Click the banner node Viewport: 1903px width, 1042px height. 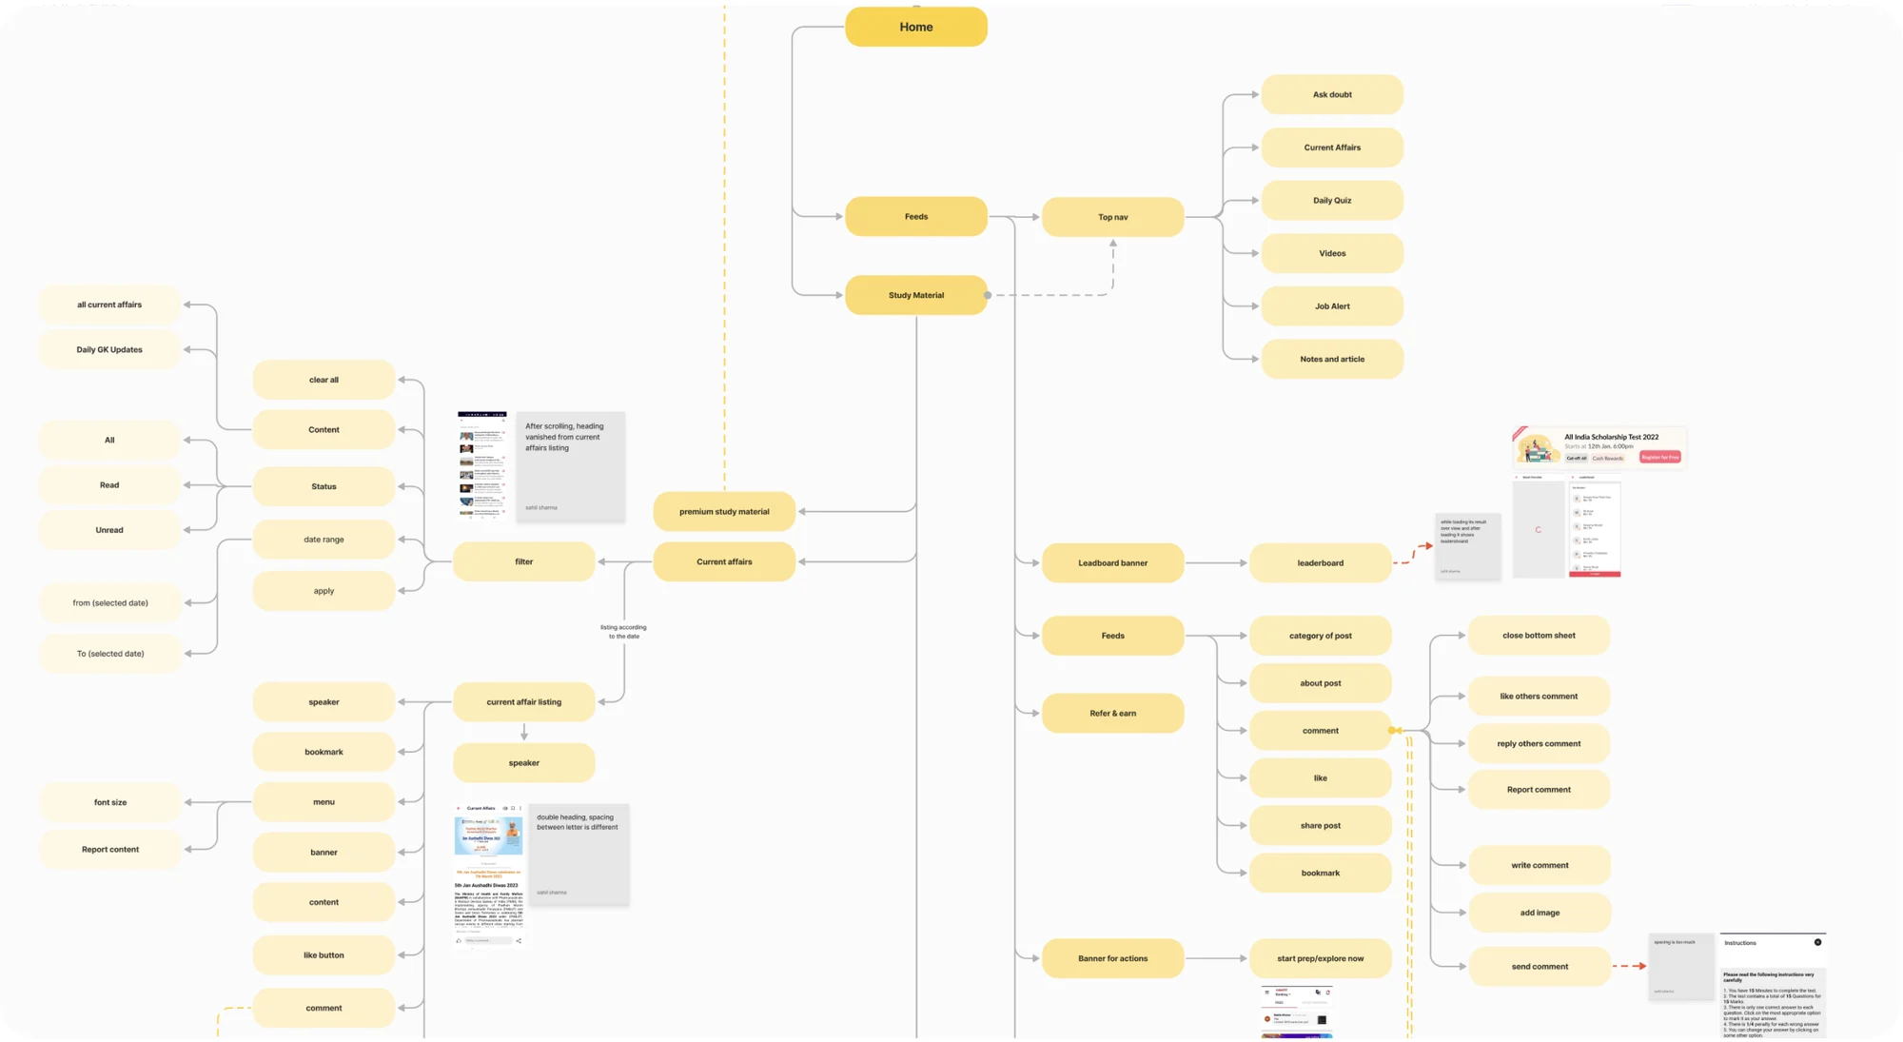tap(324, 852)
